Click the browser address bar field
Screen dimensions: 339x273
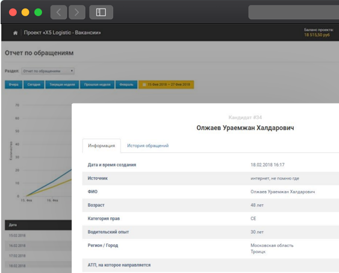[x=294, y=12]
